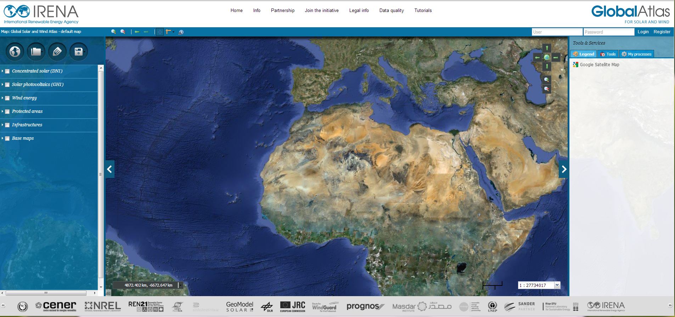The height and width of the screenshot is (317, 675).
Task: Click the pencil edit map icon
Action: click(x=57, y=52)
